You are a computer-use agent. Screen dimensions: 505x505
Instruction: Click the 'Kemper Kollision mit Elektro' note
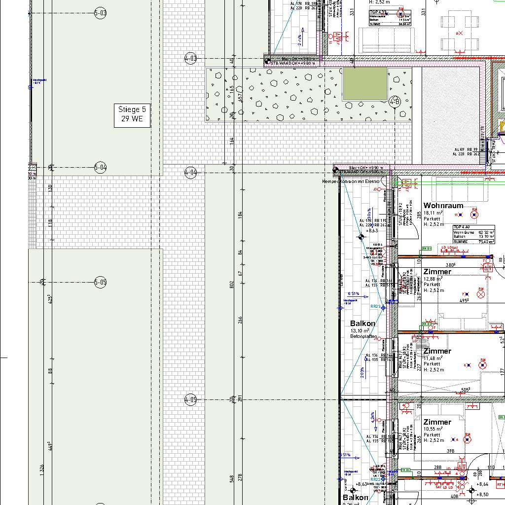[351, 181]
